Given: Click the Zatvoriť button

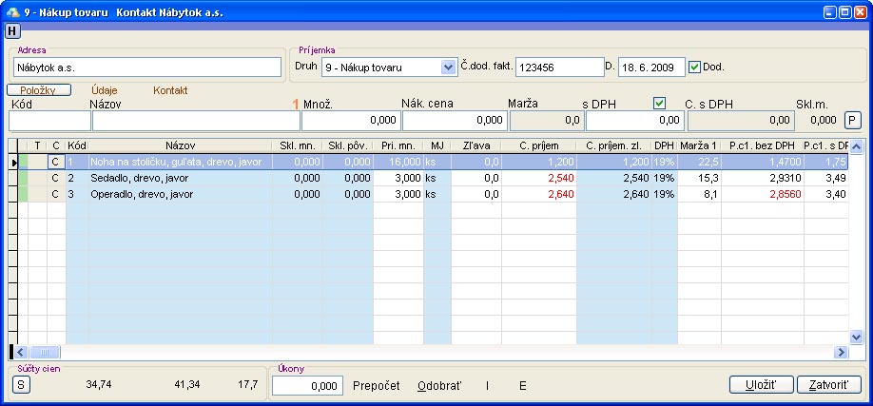Looking at the screenshot, I should coord(828,385).
